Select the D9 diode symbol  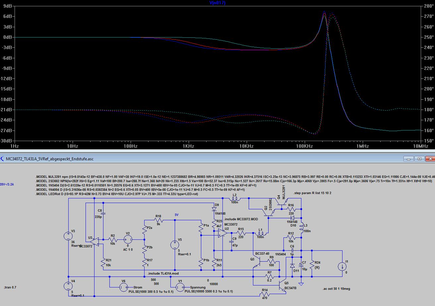point(214,209)
